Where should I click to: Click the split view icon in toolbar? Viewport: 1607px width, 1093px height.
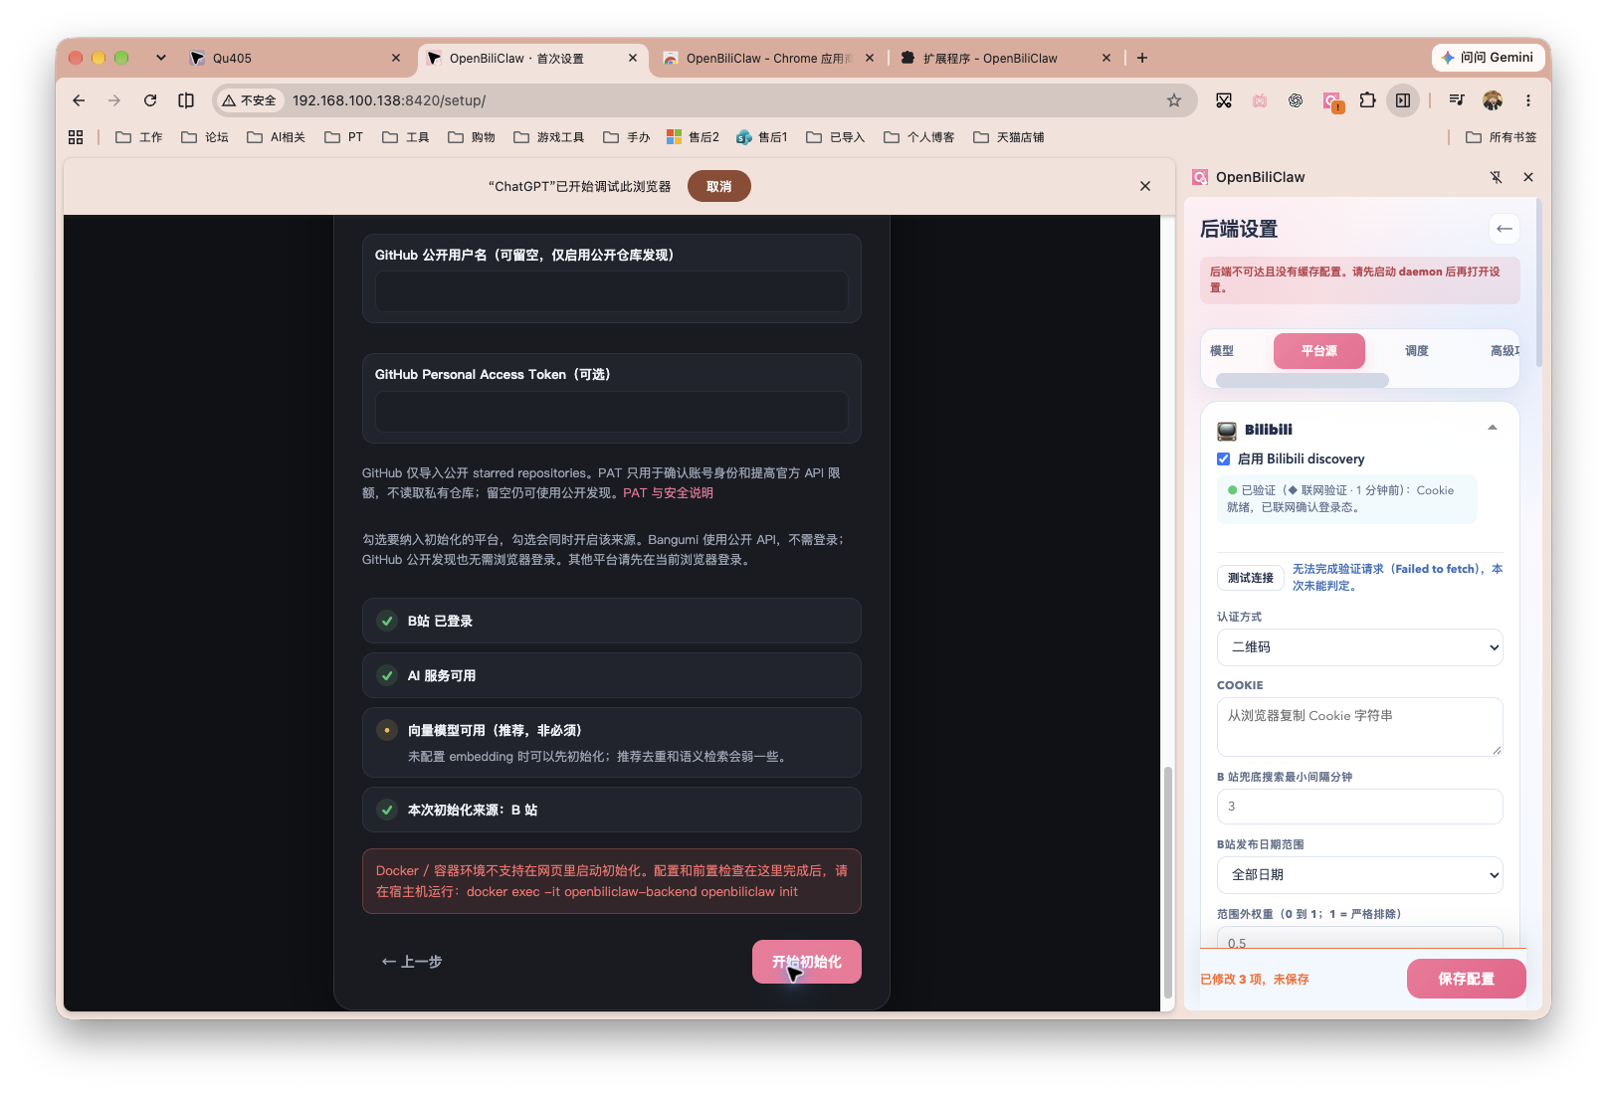[x=186, y=100]
